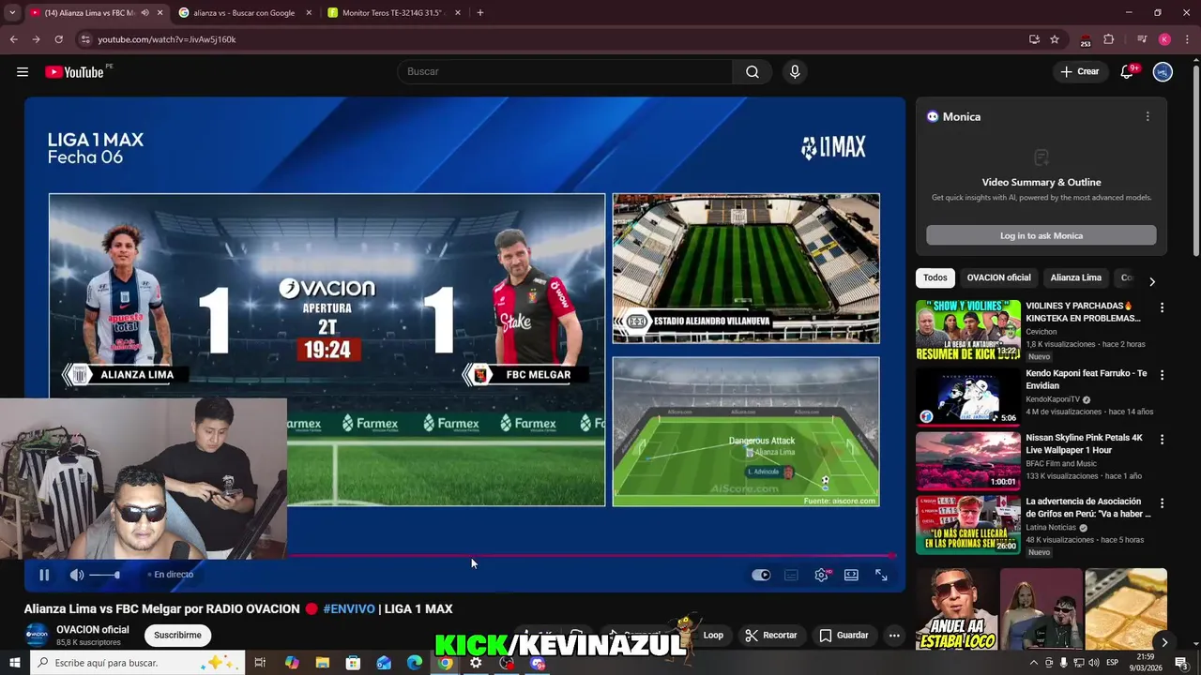Screen dimensions: 1201x675
Task: Select the OVACION oficial filter chip
Action: coord(998,277)
